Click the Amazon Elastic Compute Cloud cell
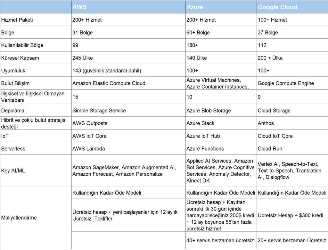 (128, 83)
